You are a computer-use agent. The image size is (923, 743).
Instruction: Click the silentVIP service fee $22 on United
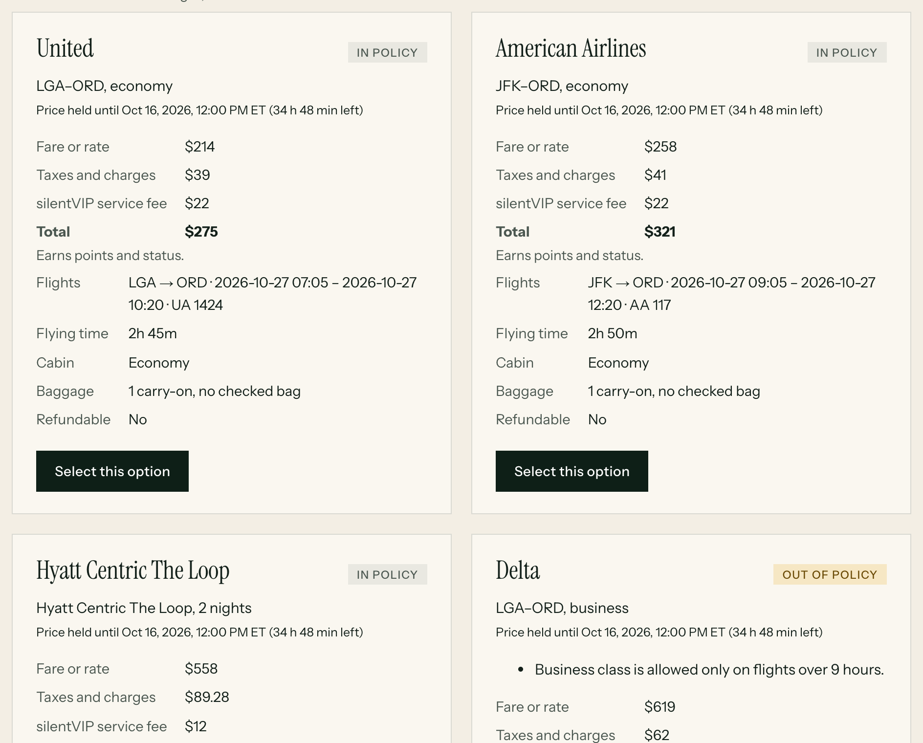point(197,203)
